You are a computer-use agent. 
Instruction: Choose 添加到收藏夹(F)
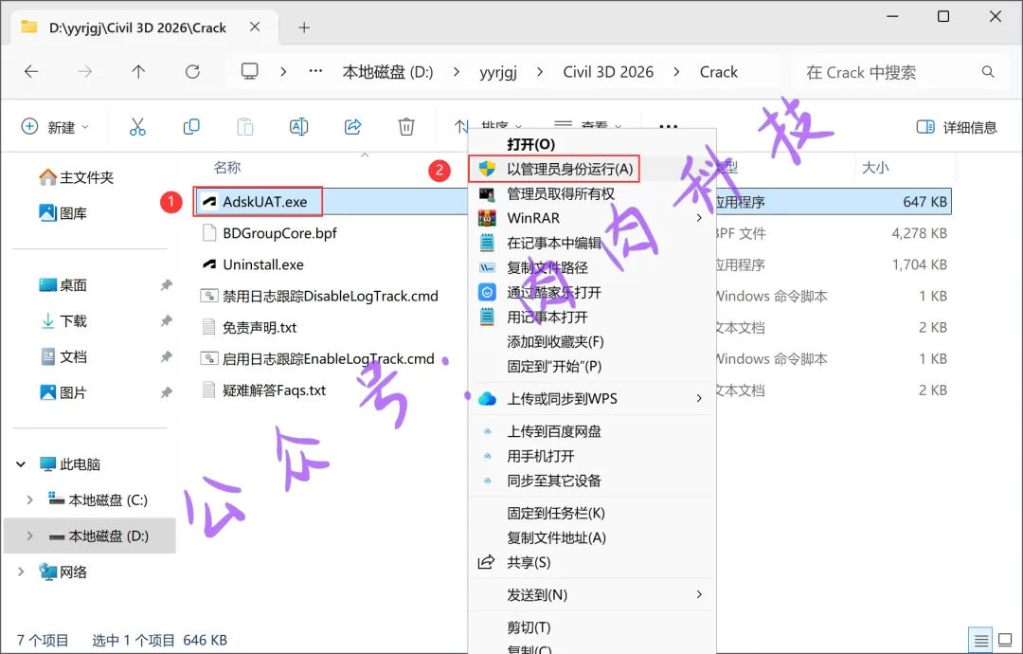(555, 341)
